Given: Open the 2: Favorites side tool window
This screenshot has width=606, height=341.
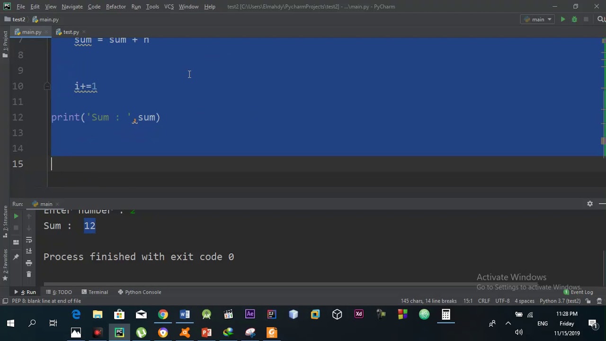Looking at the screenshot, I should (5, 265).
